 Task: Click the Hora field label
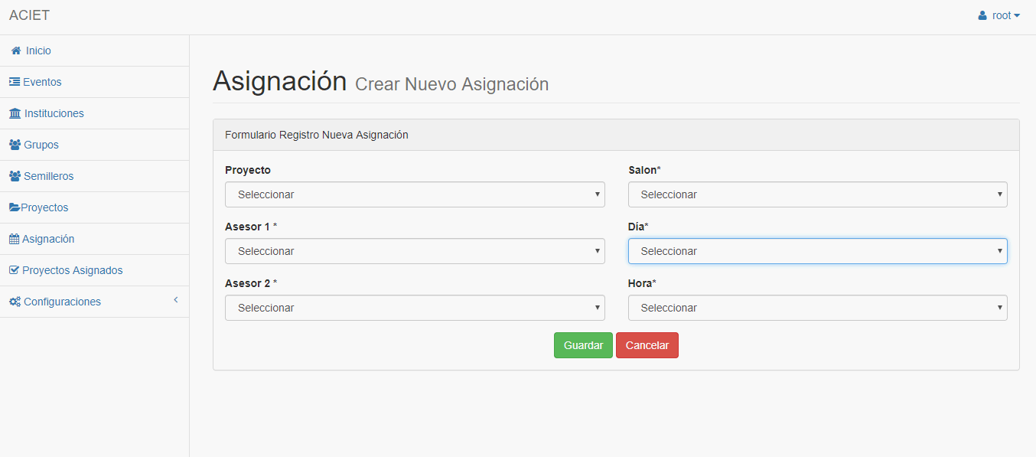643,283
